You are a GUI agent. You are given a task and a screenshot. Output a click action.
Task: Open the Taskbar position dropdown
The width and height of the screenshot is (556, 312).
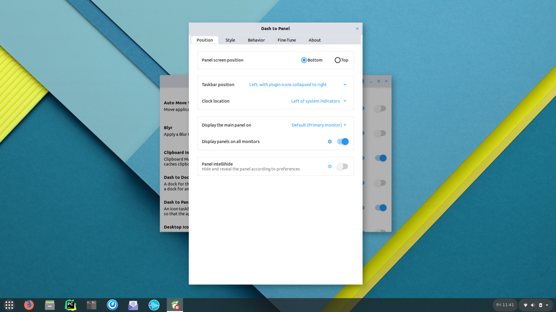point(298,84)
